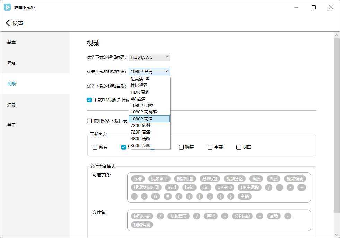Click the bvid field chip
This screenshot has width=340, height=238.
tap(189, 187)
